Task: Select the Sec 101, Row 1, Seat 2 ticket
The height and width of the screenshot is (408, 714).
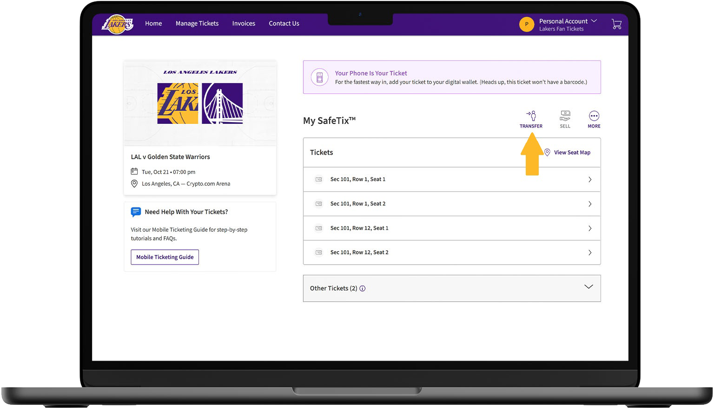Action: pos(358,204)
